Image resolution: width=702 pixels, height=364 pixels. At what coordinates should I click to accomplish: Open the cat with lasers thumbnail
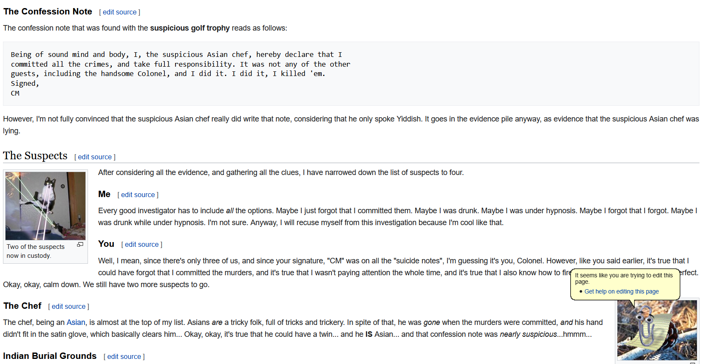(x=45, y=206)
